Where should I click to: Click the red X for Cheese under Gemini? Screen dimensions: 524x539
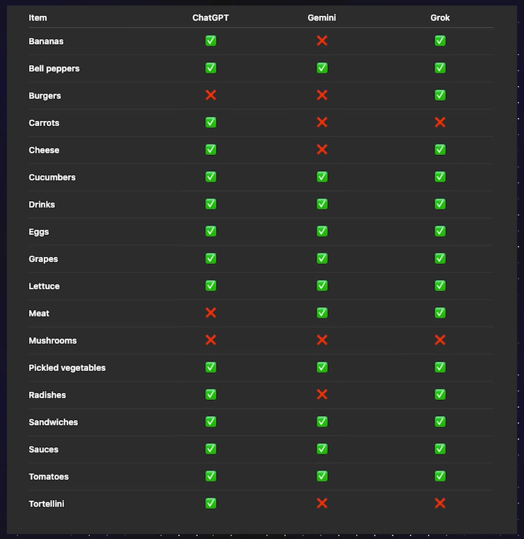[x=322, y=149]
